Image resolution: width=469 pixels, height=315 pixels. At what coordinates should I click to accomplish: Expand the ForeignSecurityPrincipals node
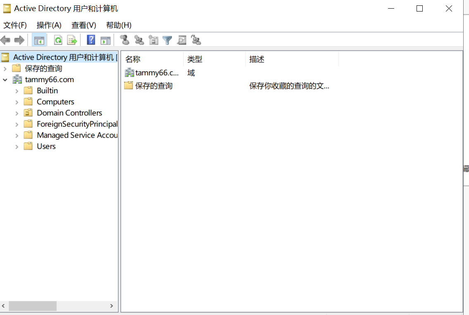tap(17, 125)
